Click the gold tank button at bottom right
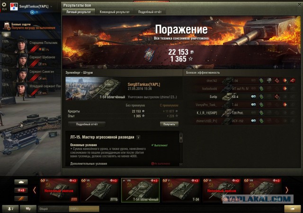Image resolution: width=303 pixels, height=213 pixels. (293, 209)
